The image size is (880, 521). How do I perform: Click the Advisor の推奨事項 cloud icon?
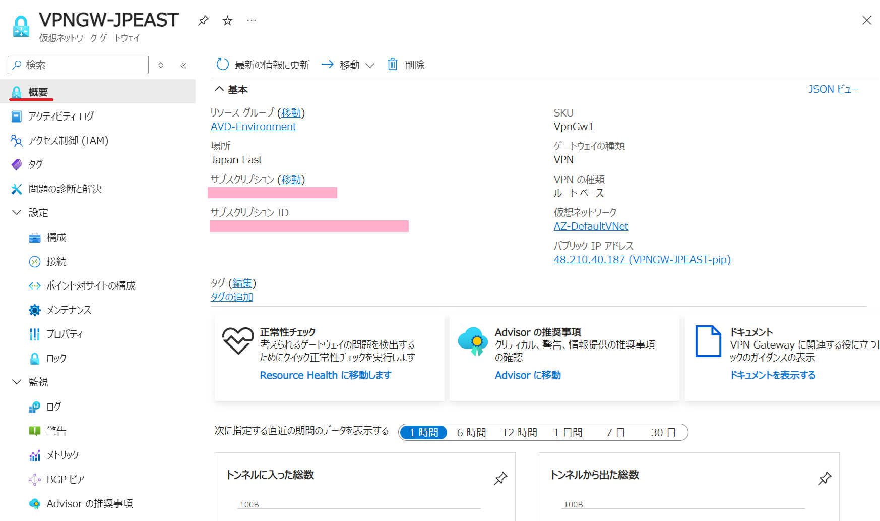(x=473, y=341)
